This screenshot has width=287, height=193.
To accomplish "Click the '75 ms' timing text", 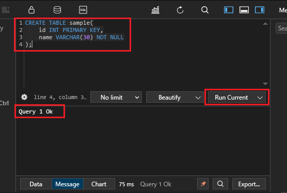I will pyautogui.click(x=126, y=184).
